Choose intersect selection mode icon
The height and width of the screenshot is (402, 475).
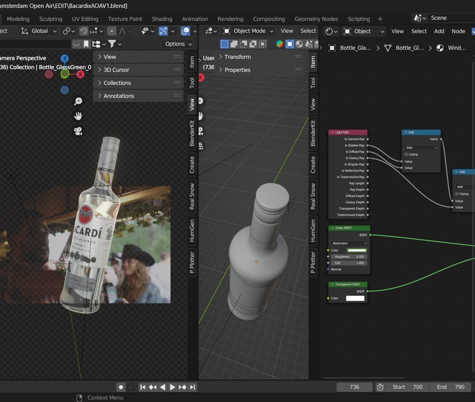click(x=262, y=44)
